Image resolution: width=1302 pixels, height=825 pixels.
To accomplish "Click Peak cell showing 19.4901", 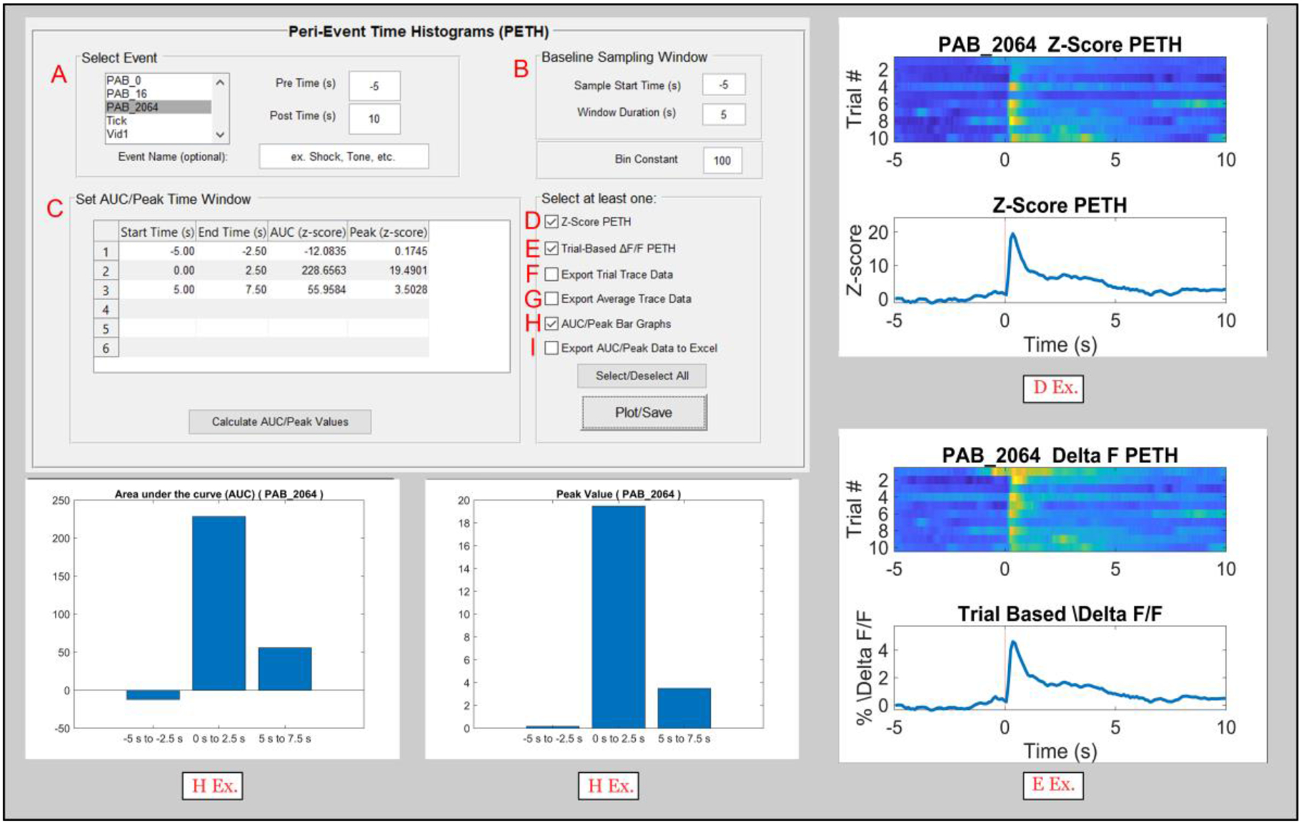I will (388, 271).
